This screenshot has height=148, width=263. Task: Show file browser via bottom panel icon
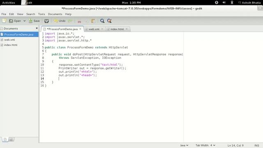pyautogui.click(x=11, y=139)
